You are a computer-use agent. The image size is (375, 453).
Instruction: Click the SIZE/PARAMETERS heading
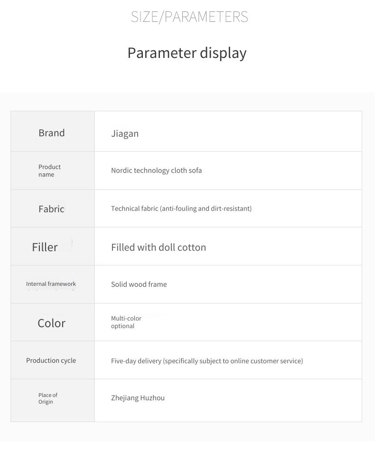click(x=189, y=17)
